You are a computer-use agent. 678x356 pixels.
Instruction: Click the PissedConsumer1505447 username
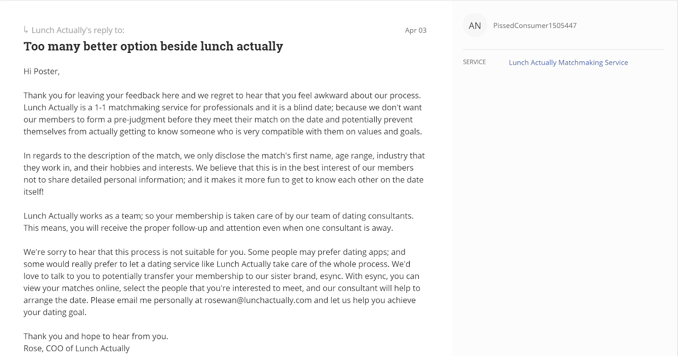(535, 25)
